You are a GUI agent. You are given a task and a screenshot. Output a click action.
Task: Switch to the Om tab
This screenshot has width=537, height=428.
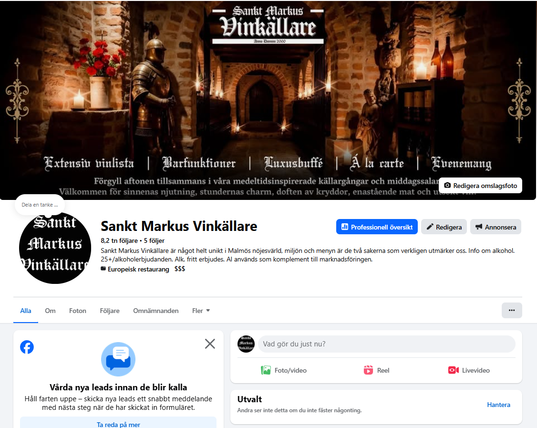(x=50, y=311)
